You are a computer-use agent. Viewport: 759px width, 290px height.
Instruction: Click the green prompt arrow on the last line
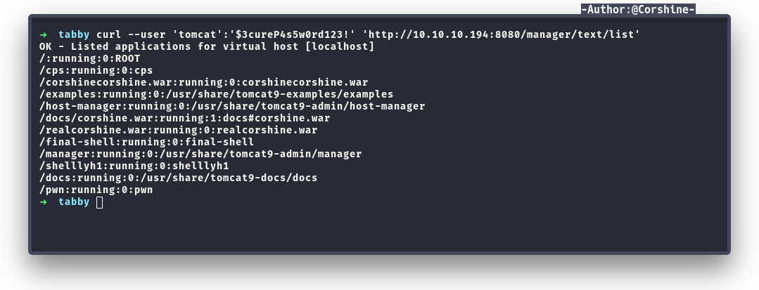[44, 202]
